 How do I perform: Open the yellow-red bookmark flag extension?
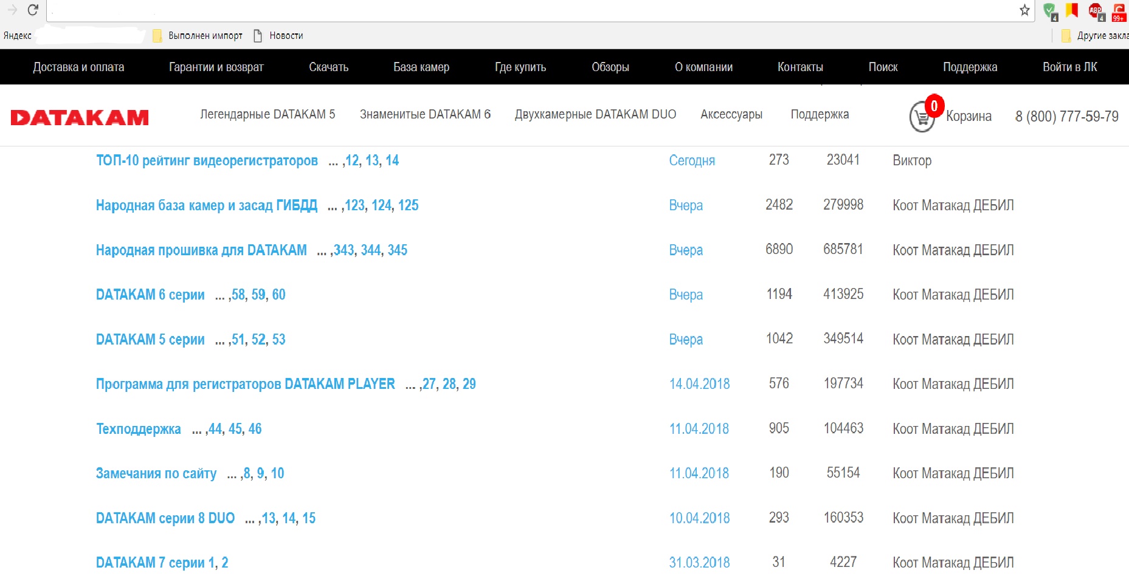tap(1072, 10)
